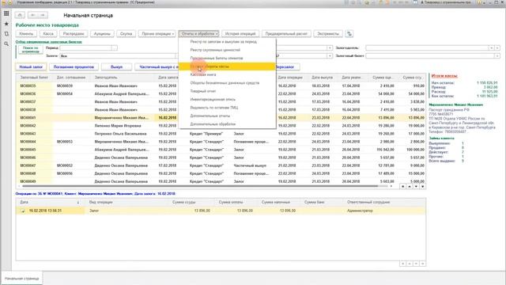The image size is (506, 285).
Task: Select Обороты безналичных денежных средств
Action: pyautogui.click(x=227, y=82)
